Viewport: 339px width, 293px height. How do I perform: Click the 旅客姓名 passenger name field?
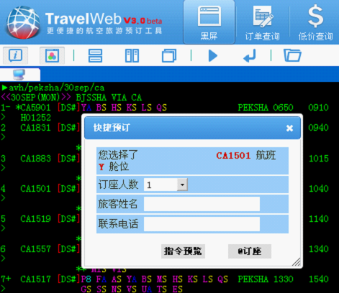click(202, 204)
